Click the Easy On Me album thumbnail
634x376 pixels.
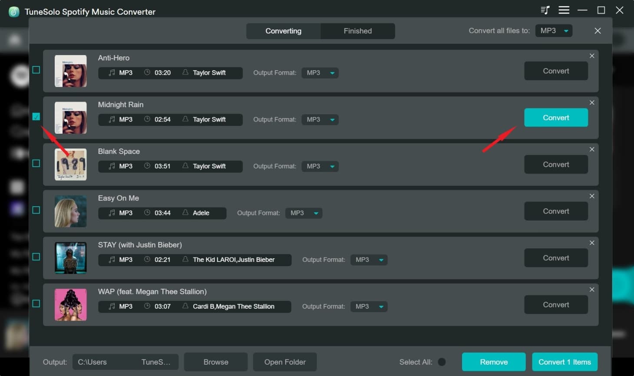70,211
